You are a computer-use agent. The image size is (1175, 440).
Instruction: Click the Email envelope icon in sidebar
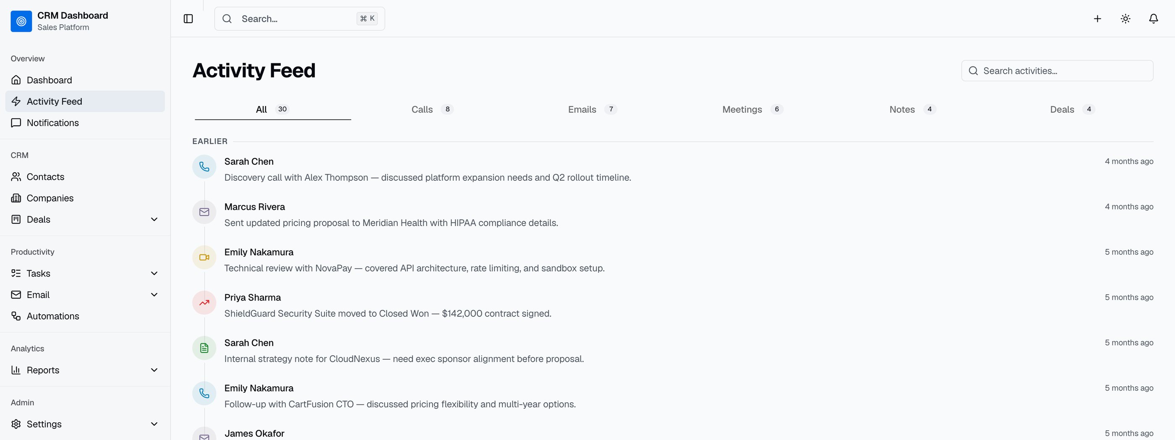pos(16,295)
